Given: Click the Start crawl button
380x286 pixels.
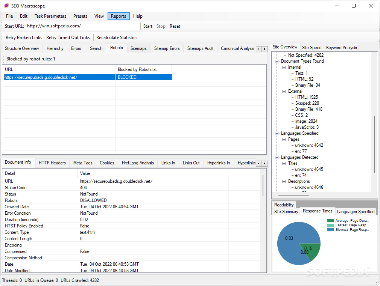Looking at the screenshot, I should (147, 26).
